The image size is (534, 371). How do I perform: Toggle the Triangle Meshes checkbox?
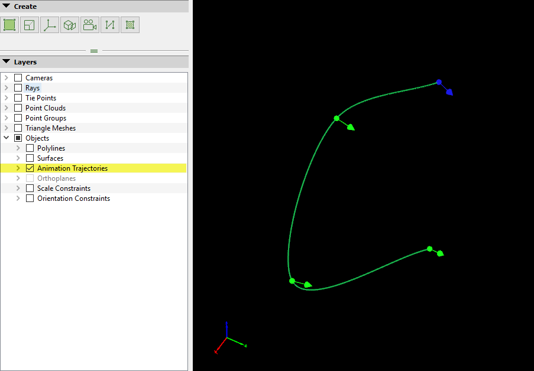coord(18,128)
